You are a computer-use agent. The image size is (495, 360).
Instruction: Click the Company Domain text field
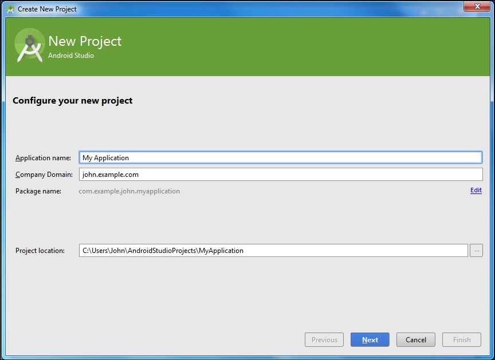point(281,175)
